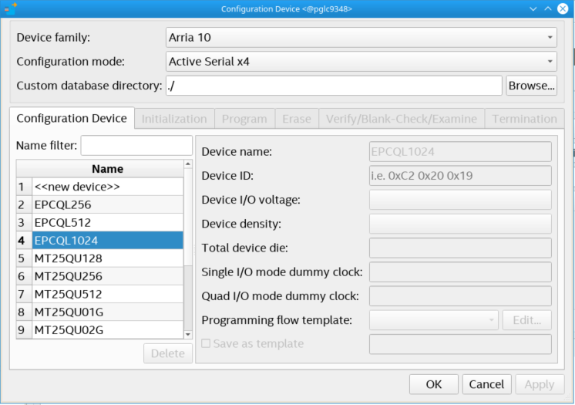Click the Custom database directory field
Viewport: 575px width, 405px height.
coord(334,86)
